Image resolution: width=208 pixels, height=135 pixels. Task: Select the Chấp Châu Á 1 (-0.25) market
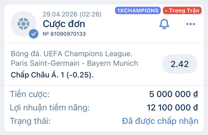(52, 75)
